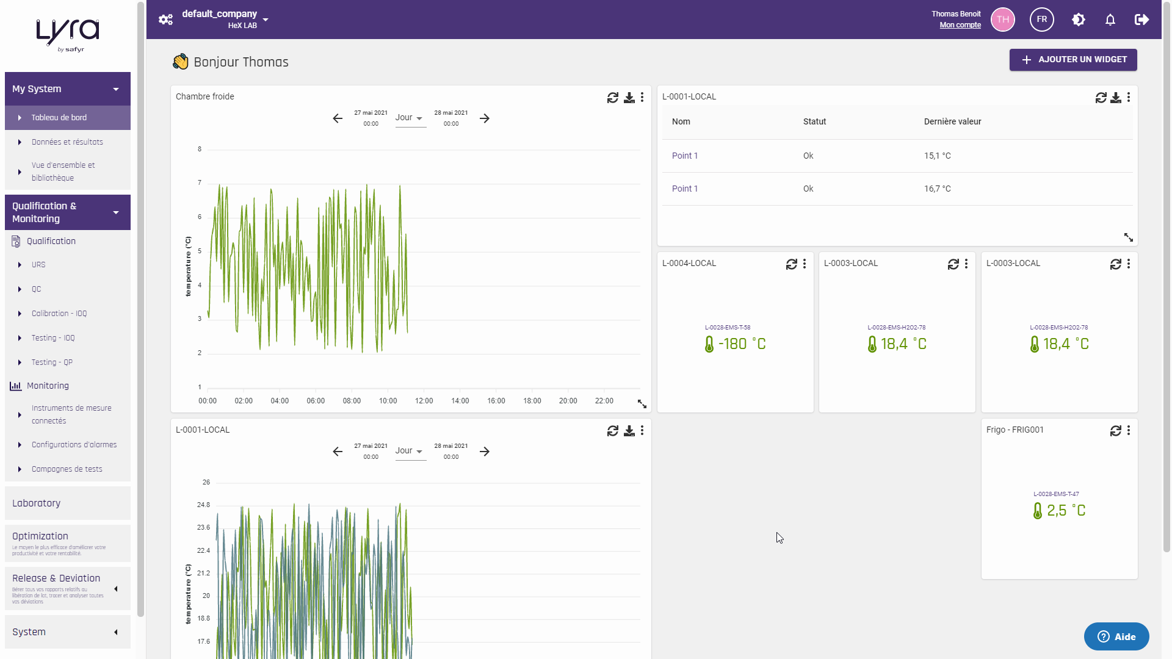The height and width of the screenshot is (659, 1172).
Task: Open Laboratory section
Action: (x=68, y=503)
